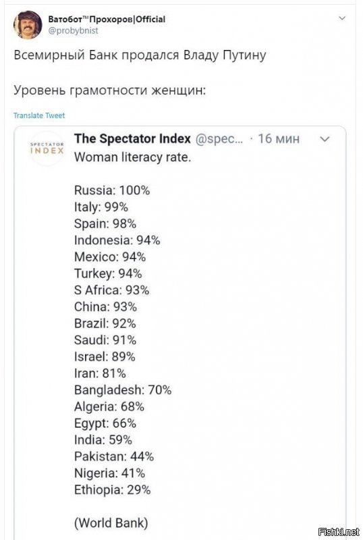Click the 'Уровень грамотности женщин:' text
Screen dimensions: 363x540
[109, 90]
